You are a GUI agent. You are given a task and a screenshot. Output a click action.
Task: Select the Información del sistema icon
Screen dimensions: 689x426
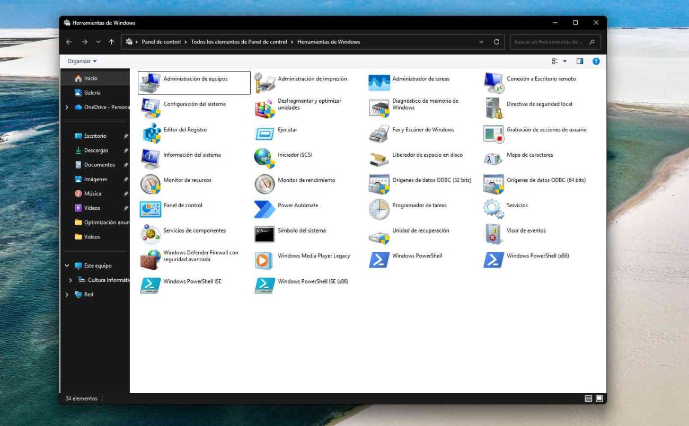click(x=151, y=158)
